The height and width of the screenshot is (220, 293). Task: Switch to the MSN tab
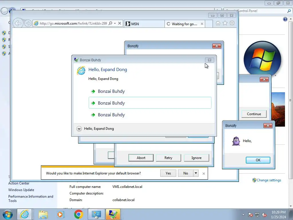[144, 24]
